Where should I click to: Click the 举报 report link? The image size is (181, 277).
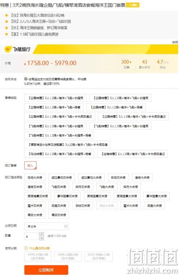pos(175,42)
